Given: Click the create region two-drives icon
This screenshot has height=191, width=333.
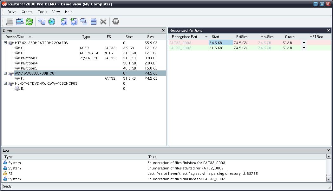Looking at the screenshot, I should 84,22.
